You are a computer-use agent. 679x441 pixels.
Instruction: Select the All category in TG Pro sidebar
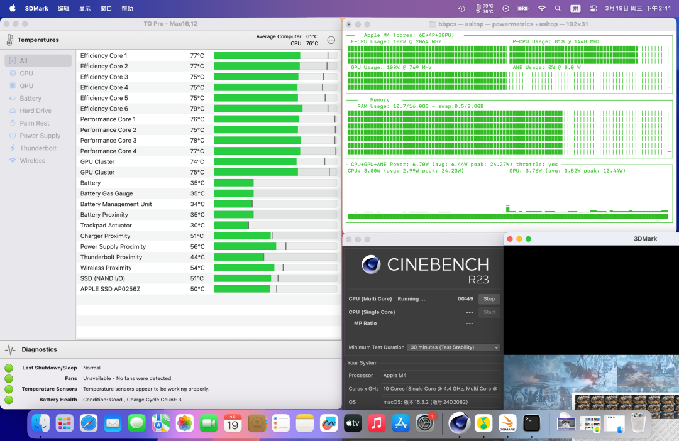click(x=38, y=61)
